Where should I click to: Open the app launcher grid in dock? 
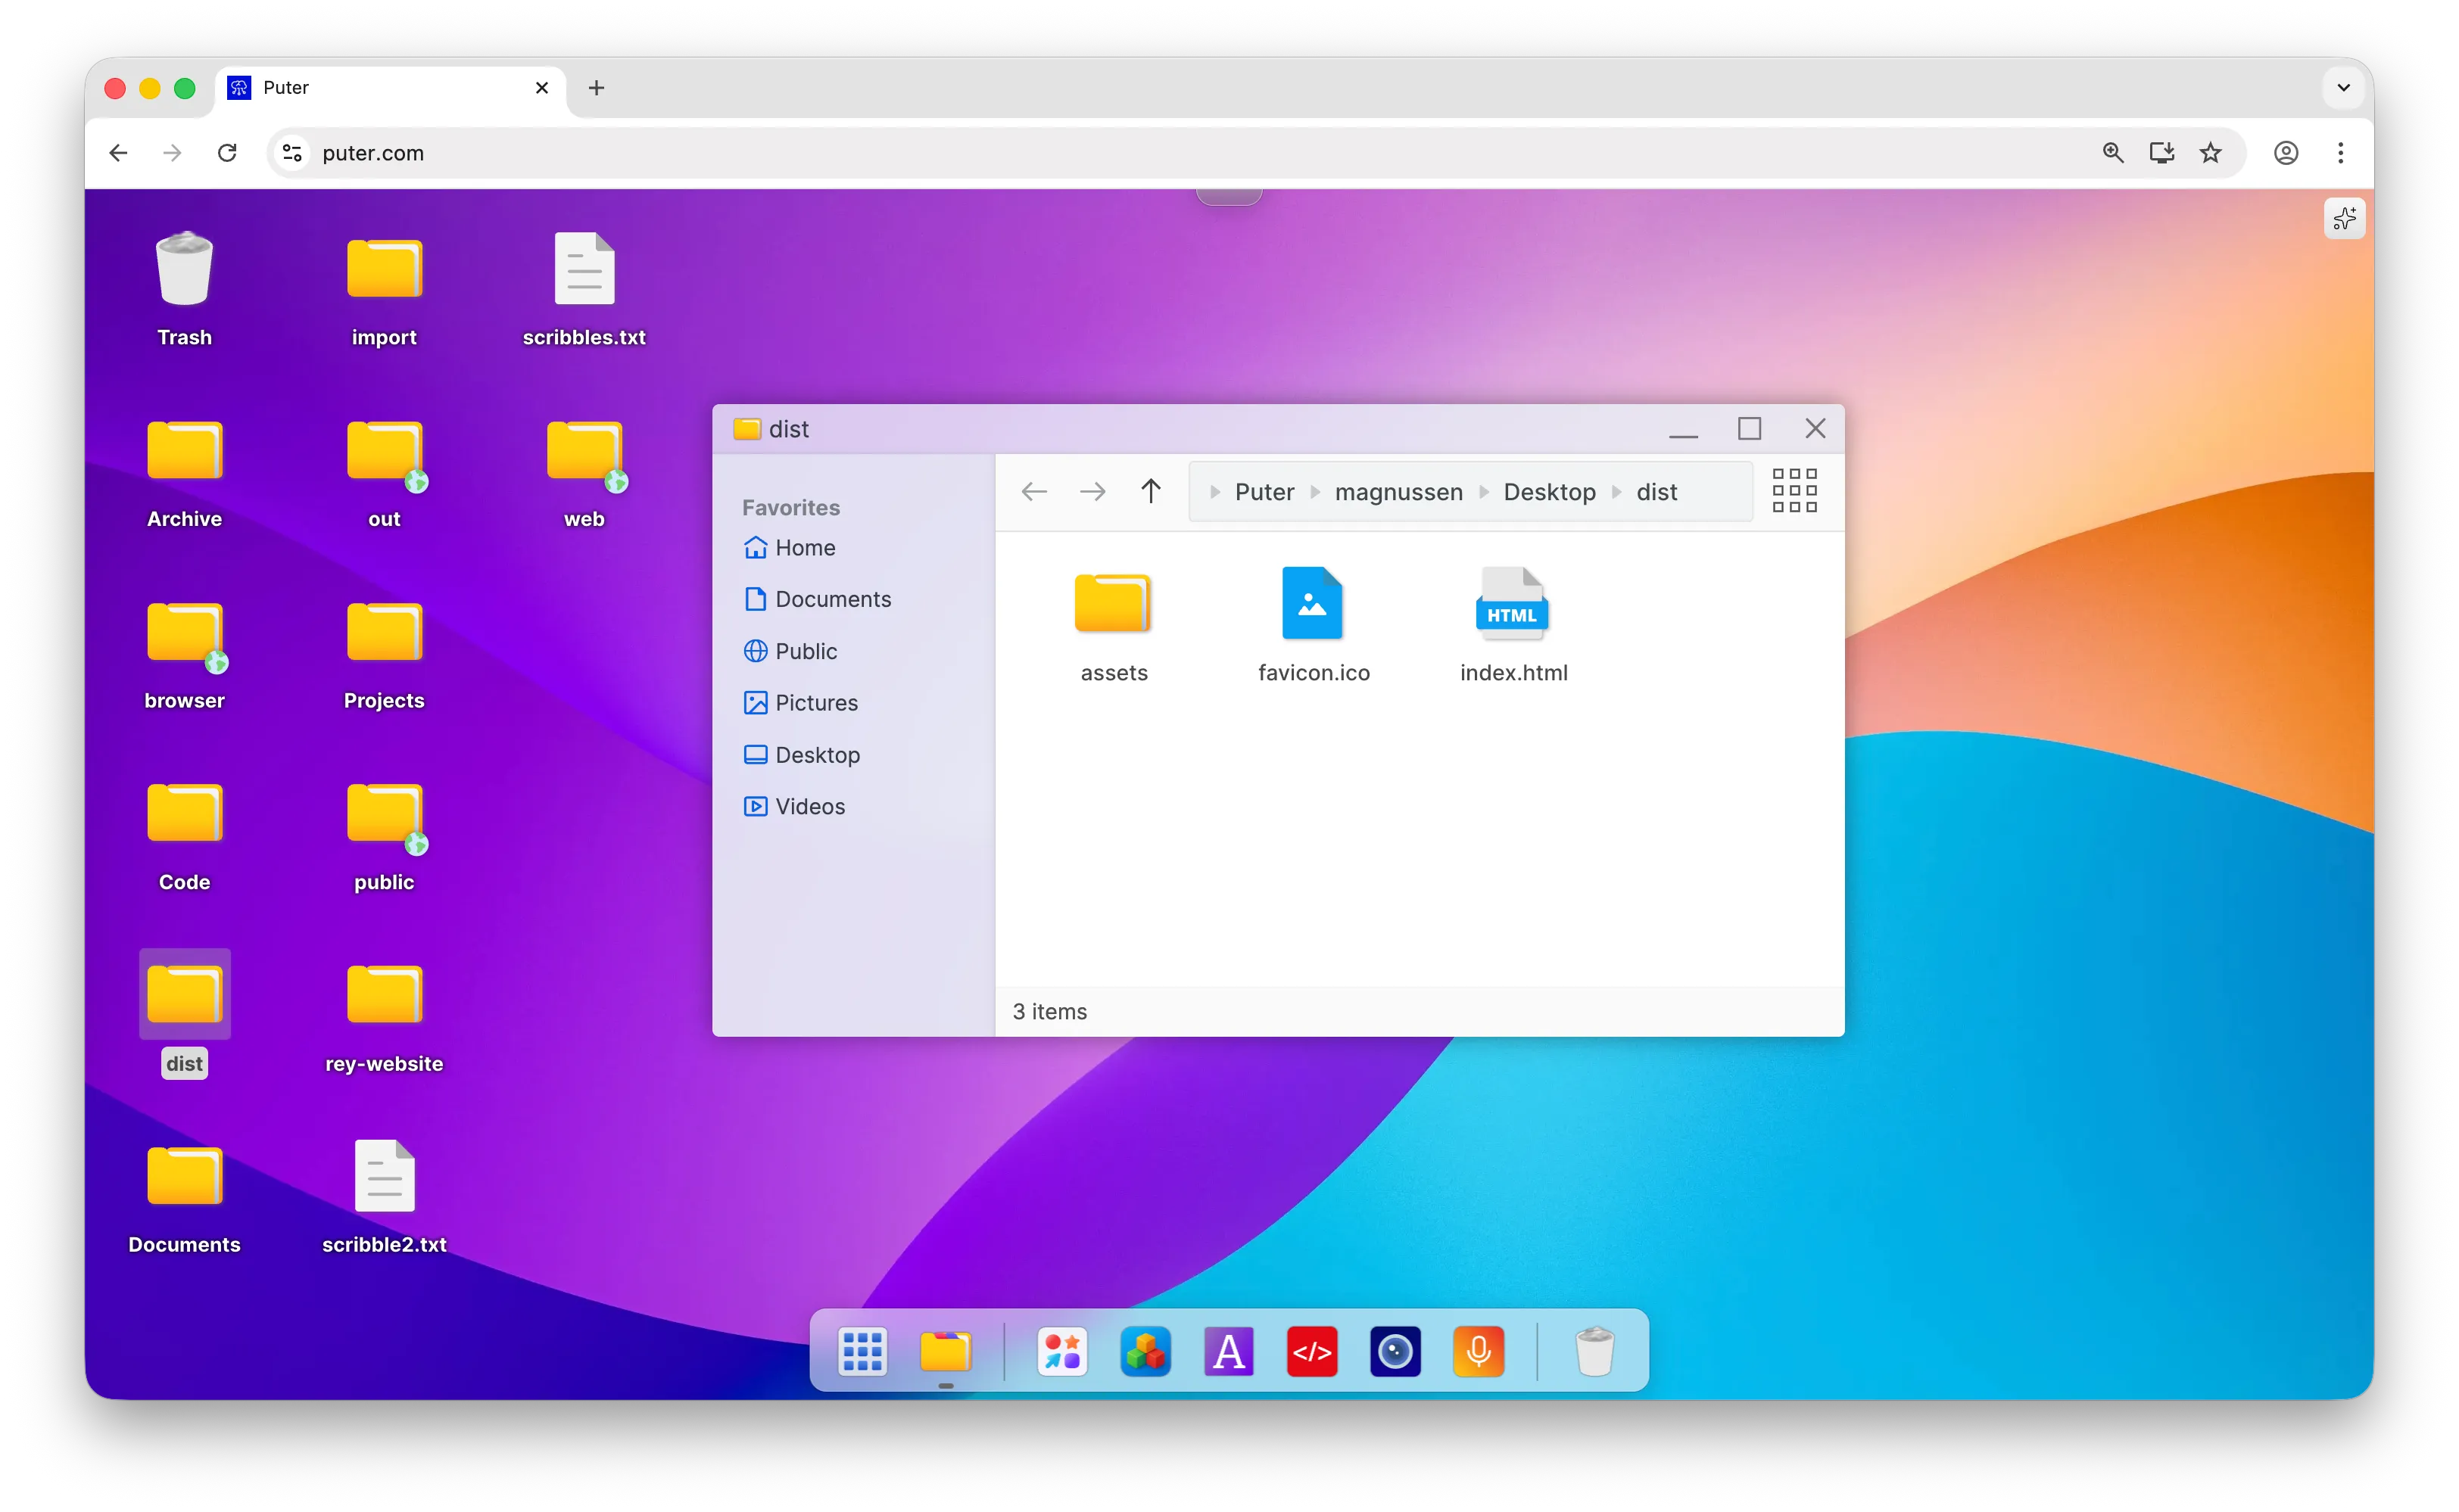click(x=862, y=1352)
